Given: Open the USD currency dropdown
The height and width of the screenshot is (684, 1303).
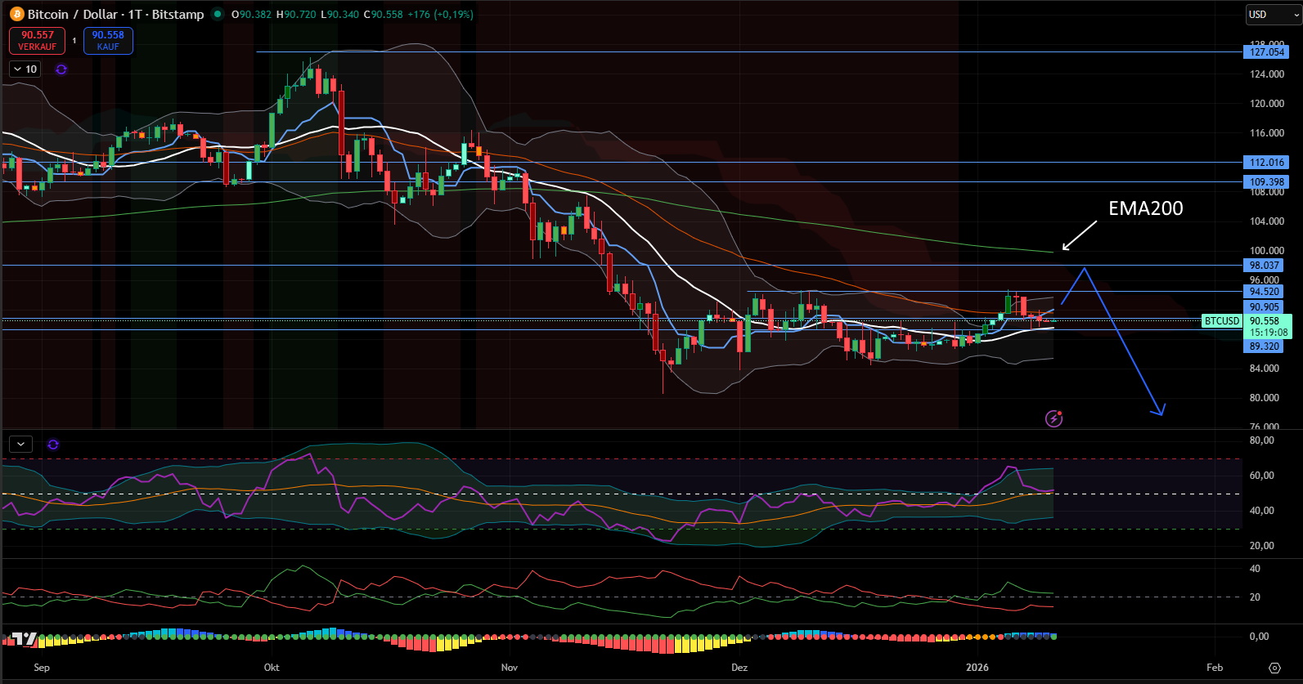Looking at the screenshot, I should pos(1272,15).
